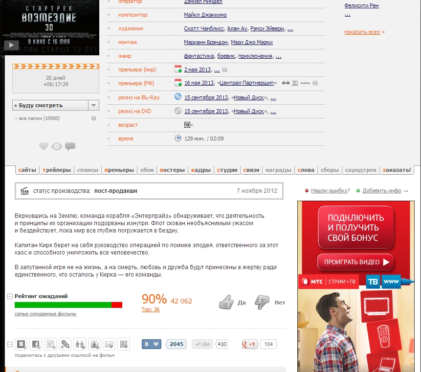Image resolution: width=421 pixels, height=372 pixels.
Task: Open the заказать! tab
Action: point(397,170)
